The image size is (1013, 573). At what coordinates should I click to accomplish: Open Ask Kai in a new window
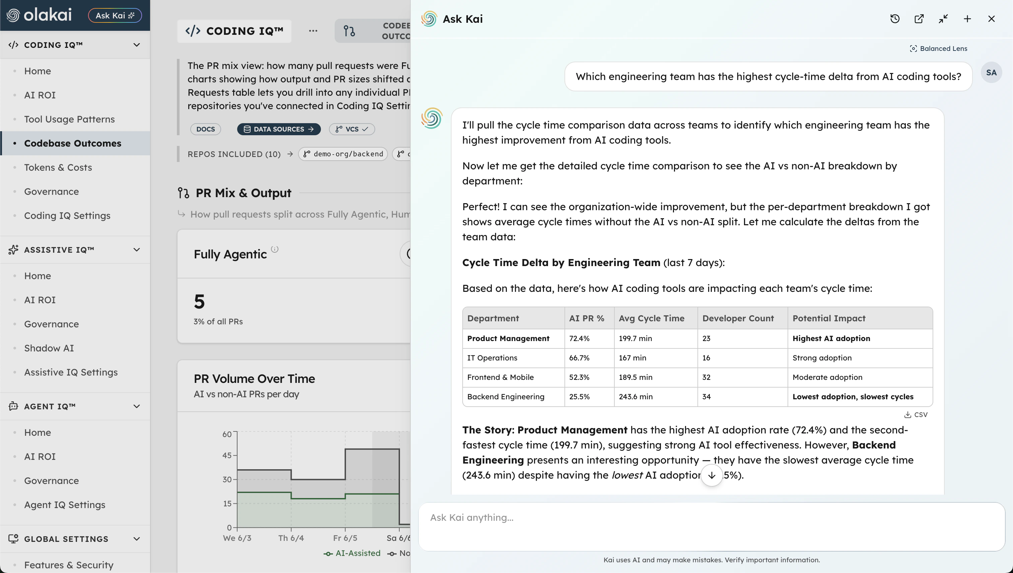point(919,18)
